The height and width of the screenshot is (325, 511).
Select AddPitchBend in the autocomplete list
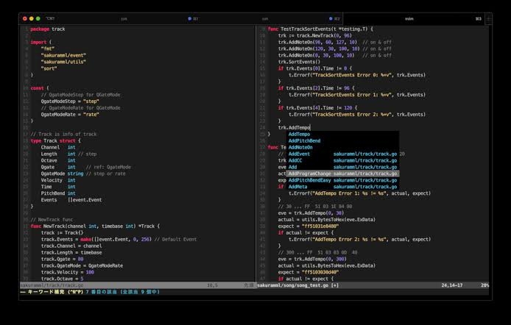(x=304, y=141)
